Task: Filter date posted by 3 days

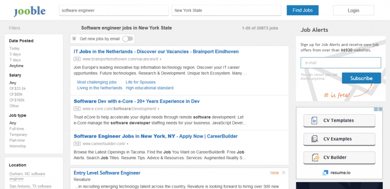Action: point(15,54)
